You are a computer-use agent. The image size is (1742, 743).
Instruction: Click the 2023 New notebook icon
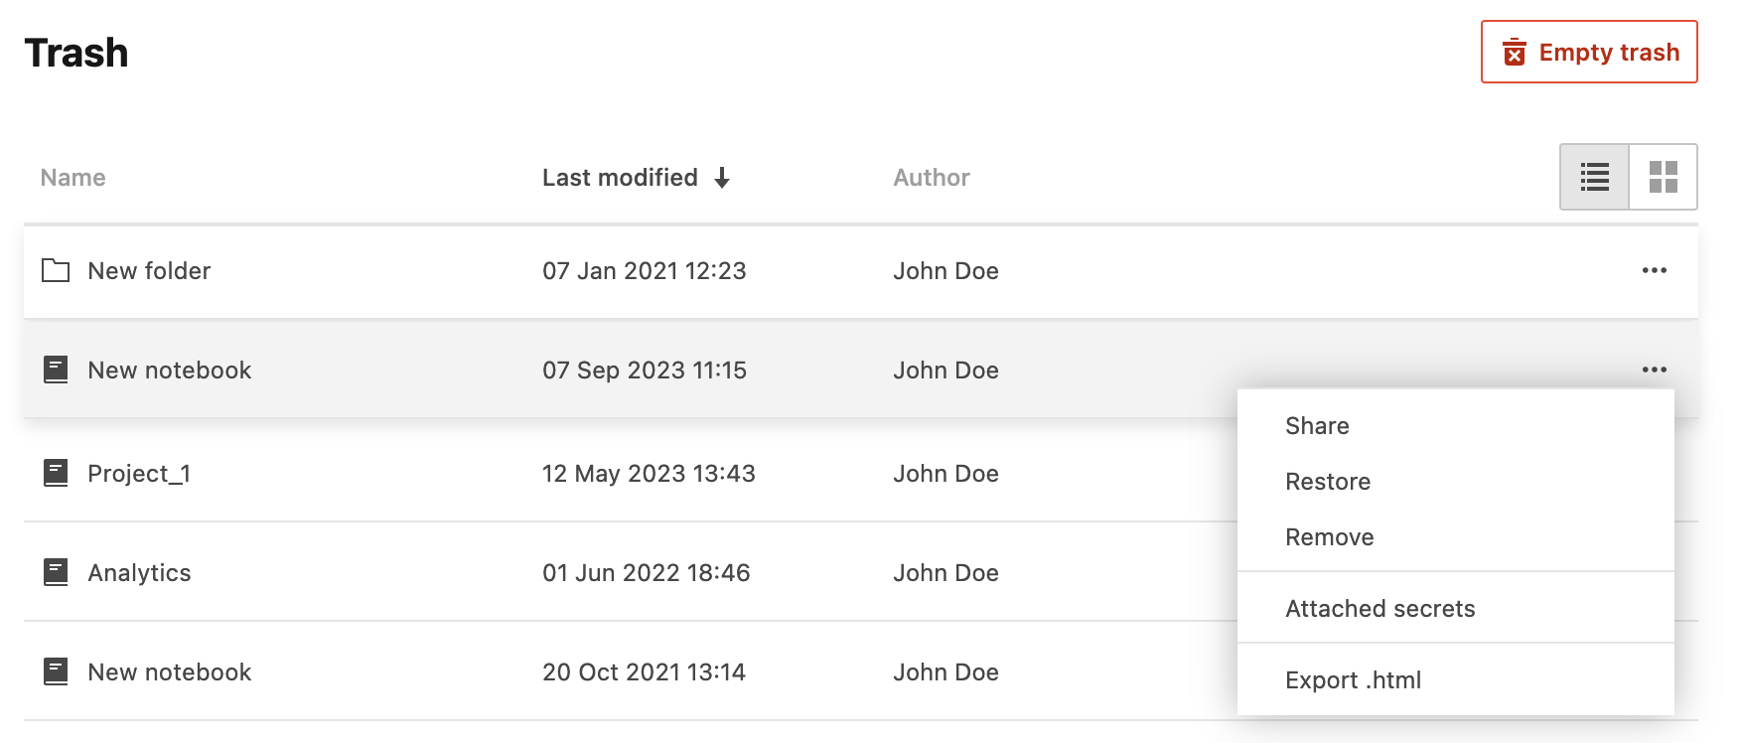click(56, 370)
